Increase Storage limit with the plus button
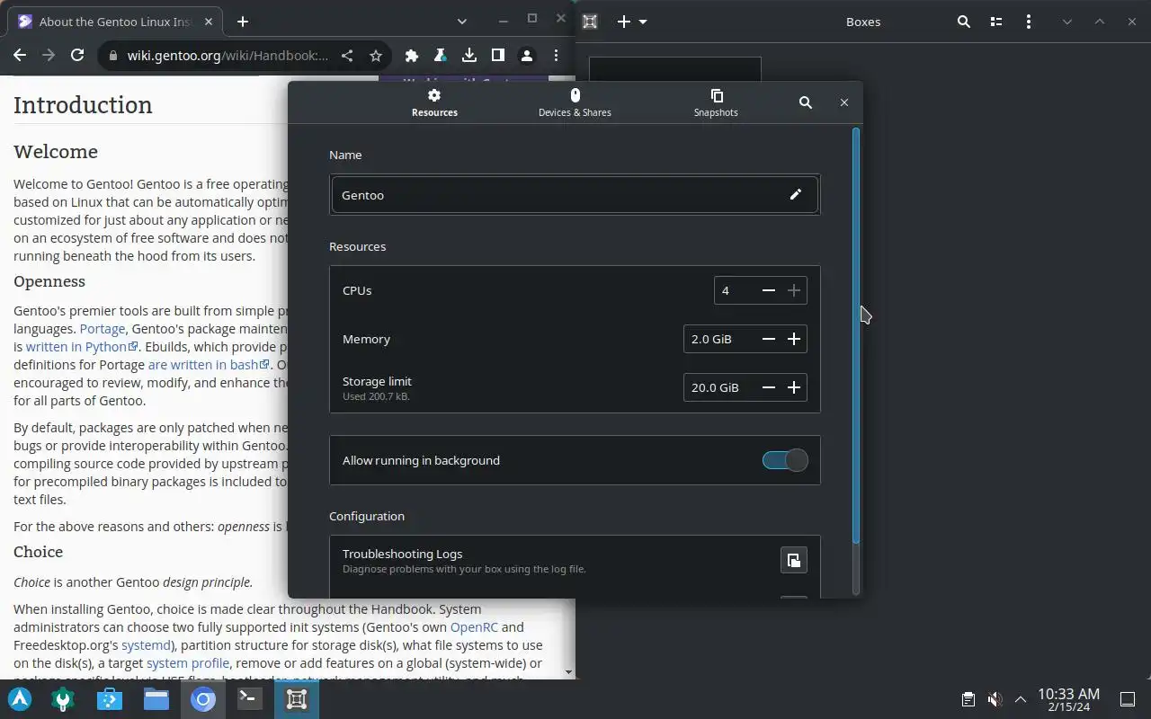1151x719 pixels. [794, 387]
